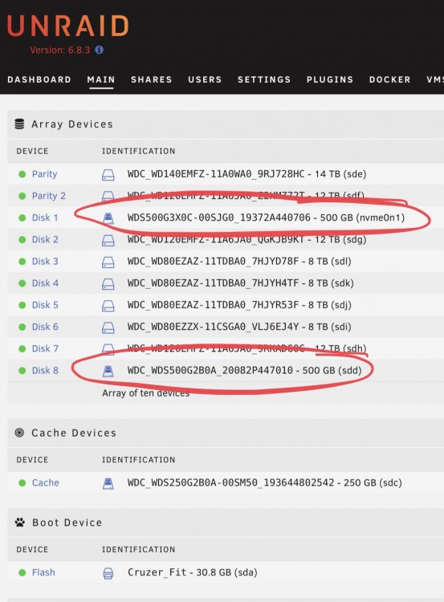Screen dimensions: 444x602
Task: Click the Disk 5 drive icon
Action: pyautogui.click(x=108, y=306)
